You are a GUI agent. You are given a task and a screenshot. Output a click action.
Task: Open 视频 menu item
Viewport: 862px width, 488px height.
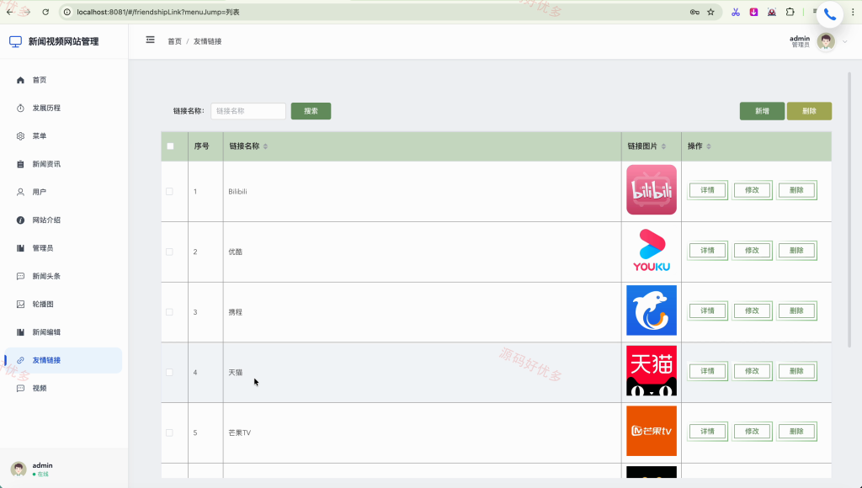click(x=64, y=389)
